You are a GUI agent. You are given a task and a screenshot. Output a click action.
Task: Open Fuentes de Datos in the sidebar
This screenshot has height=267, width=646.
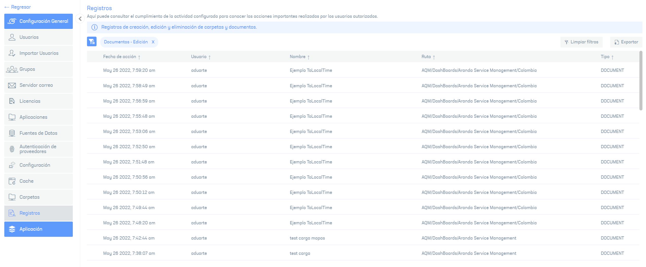click(39, 133)
